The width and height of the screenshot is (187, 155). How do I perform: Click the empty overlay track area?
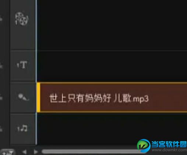pyautogui.click(x=112, y=25)
